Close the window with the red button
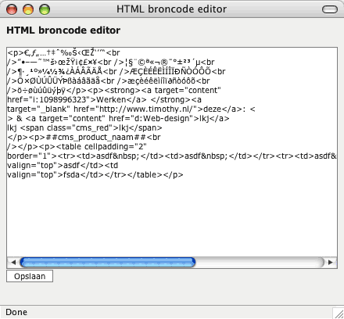This screenshot has width=344, height=319. (12, 9)
